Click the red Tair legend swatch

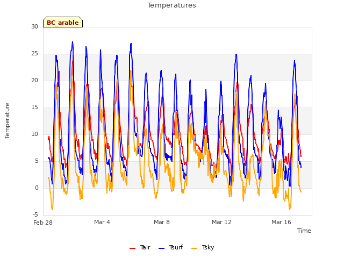(133, 248)
